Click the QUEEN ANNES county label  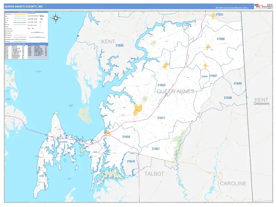pyautogui.click(x=176, y=91)
